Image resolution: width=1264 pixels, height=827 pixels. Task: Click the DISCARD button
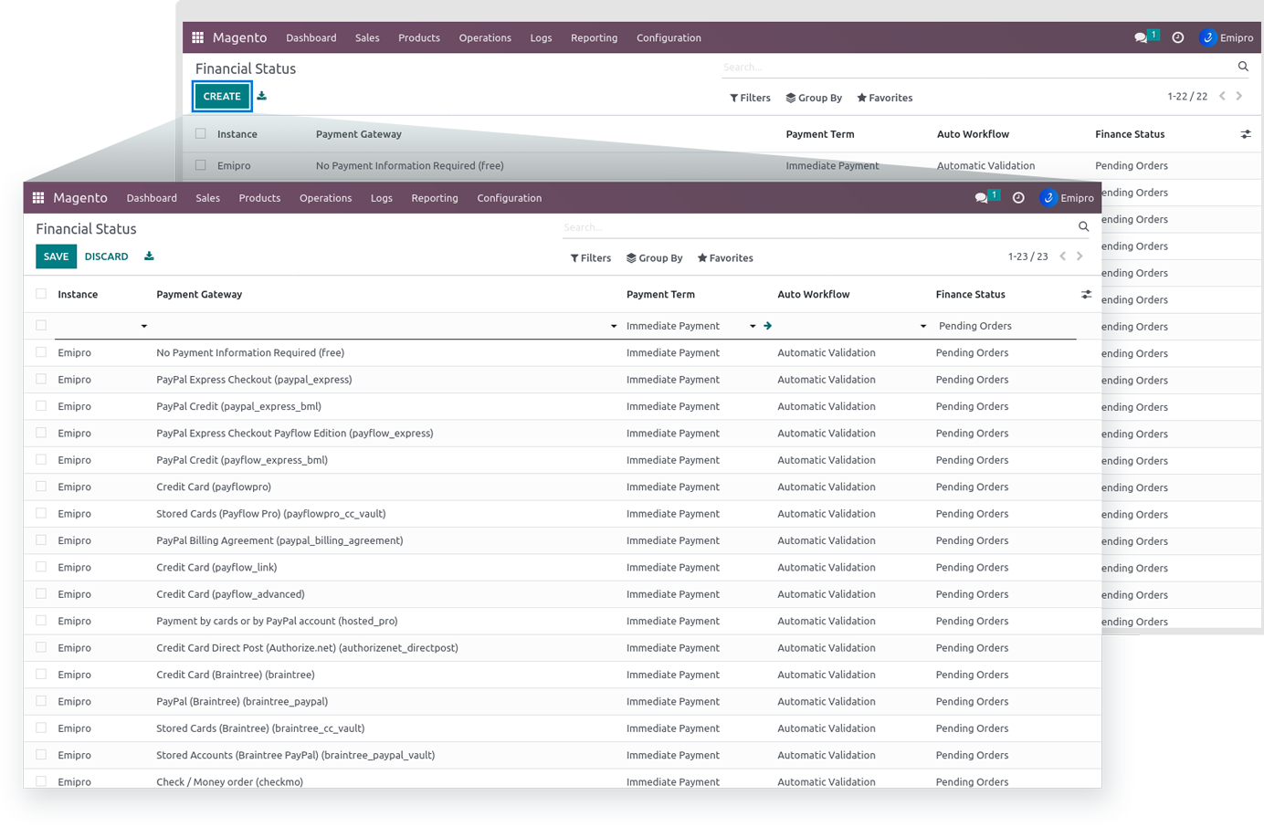106,256
